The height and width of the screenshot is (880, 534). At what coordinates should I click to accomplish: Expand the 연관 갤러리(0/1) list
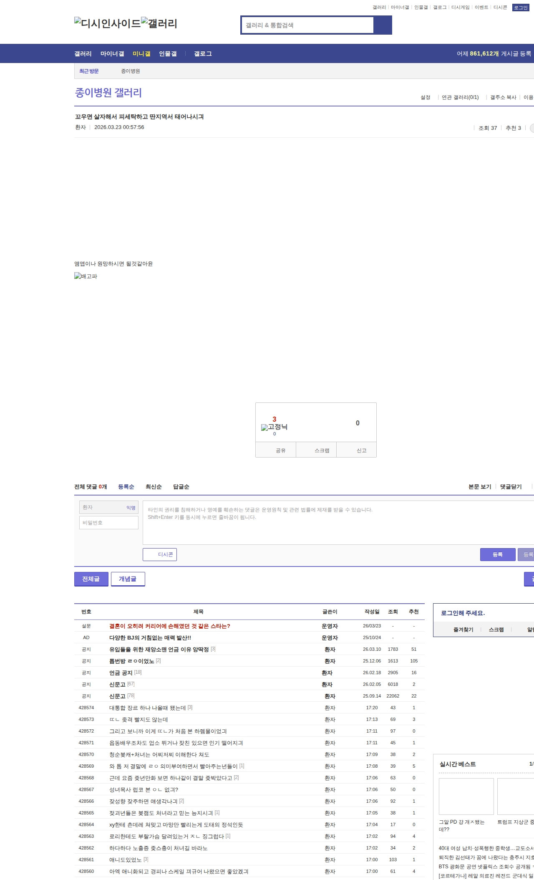click(x=460, y=97)
